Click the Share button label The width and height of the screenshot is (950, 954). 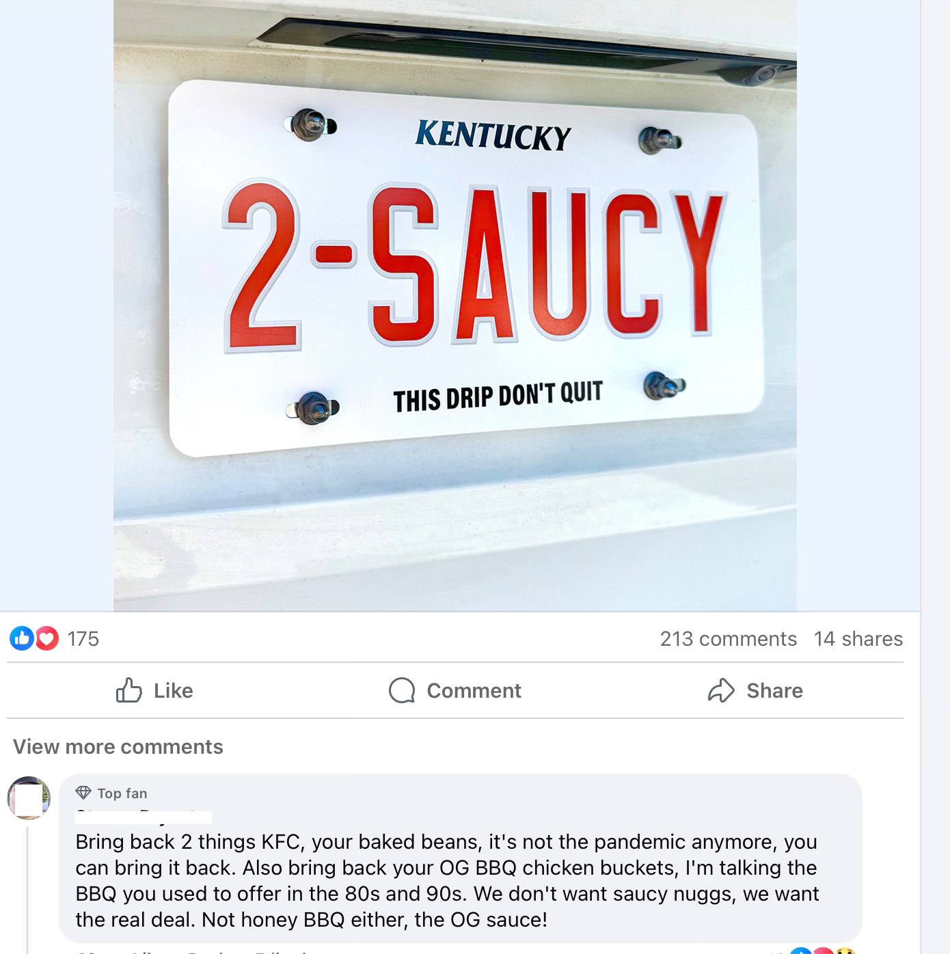pyautogui.click(x=774, y=690)
